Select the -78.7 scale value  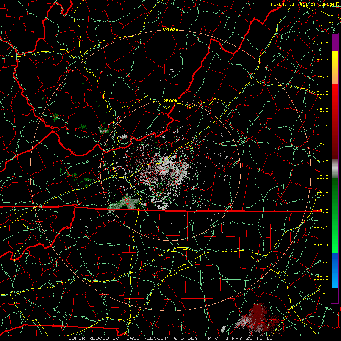tap(321, 245)
